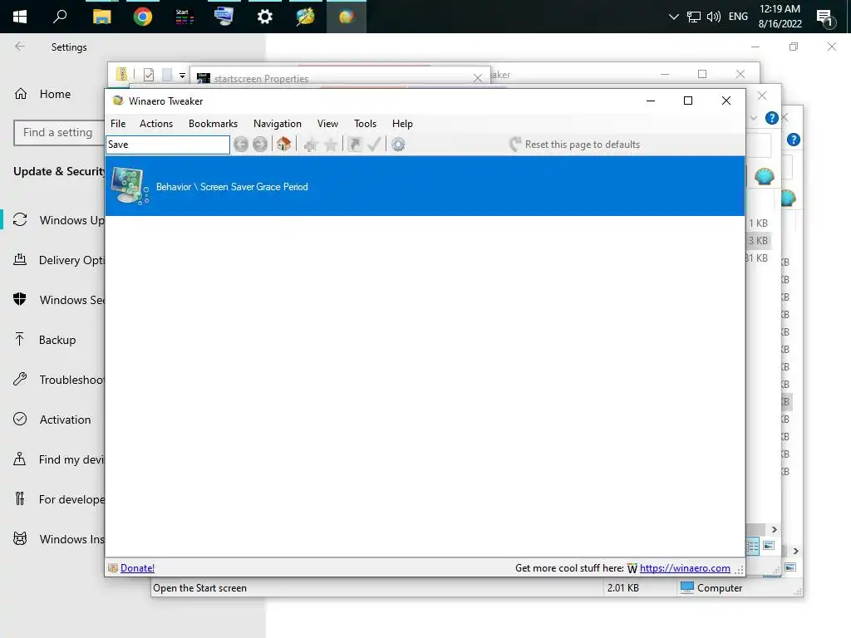Add bookmark using the star-plus icon
Viewport: 851px width, 638px height.
tap(311, 145)
